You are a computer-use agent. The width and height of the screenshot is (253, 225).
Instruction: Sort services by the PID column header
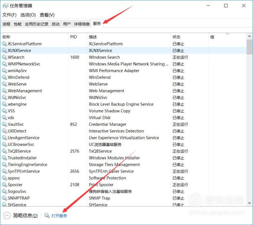[x=78, y=37]
